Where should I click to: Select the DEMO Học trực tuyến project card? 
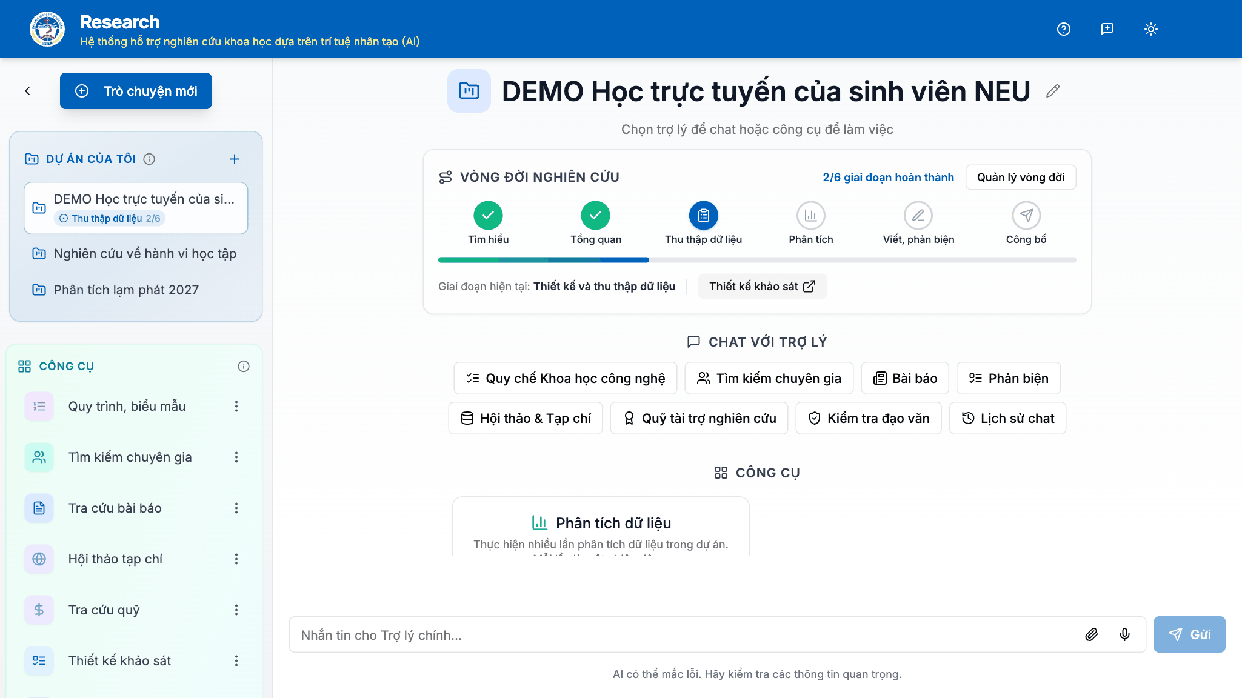pyautogui.click(x=136, y=208)
